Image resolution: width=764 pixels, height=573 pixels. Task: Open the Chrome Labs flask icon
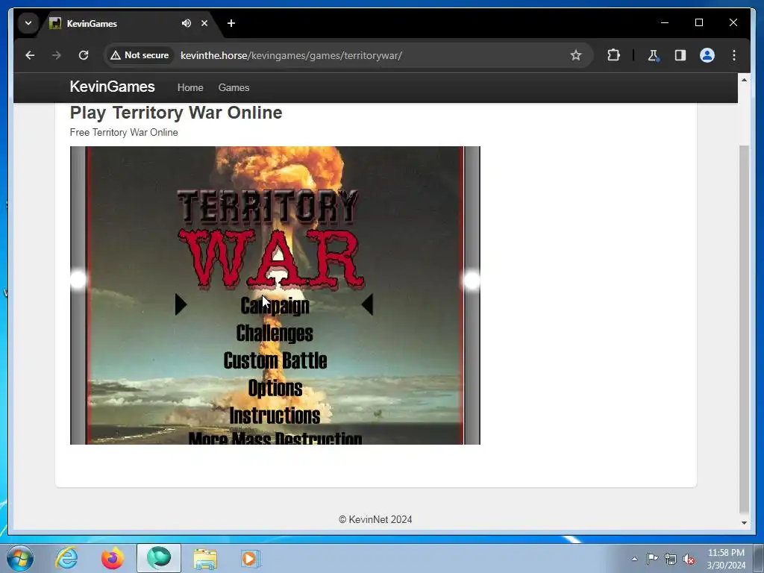click(653, 55)
